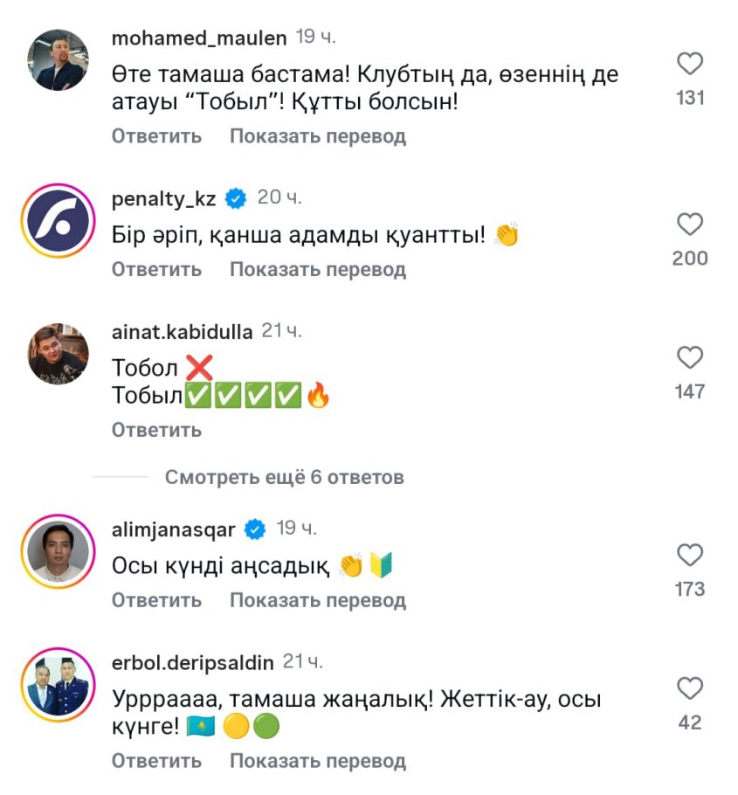The height and width of the screenshot is (795, 738).
Task: Tap alimjanasqar's story-ringed avatar
Action: pos(59,551)
